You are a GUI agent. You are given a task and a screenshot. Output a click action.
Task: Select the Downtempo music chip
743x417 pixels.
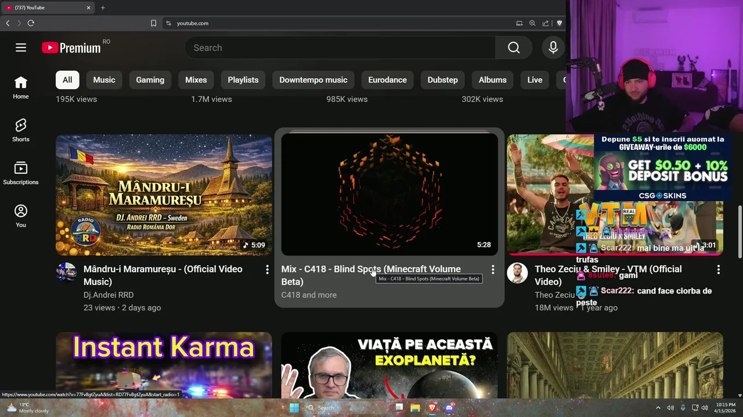click(x=313, y=80)
